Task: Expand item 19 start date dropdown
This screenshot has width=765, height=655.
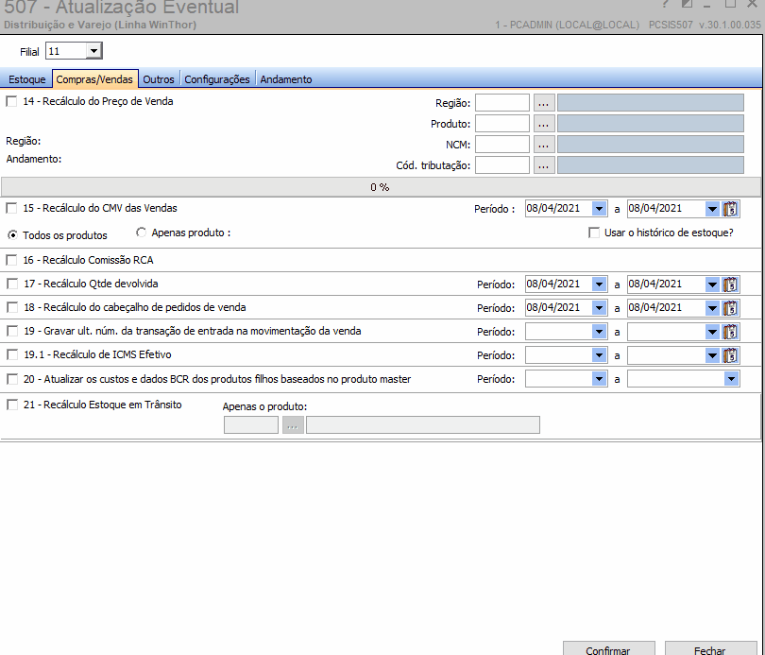Action: (x=599, y=332)
